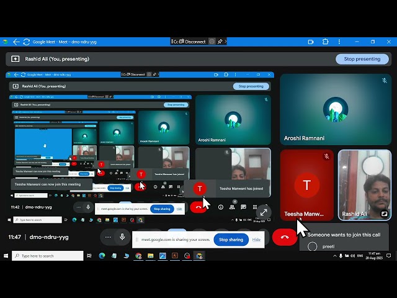Open the Photos app from the taskbar
The image size is (397, 298).
[163, 256]
